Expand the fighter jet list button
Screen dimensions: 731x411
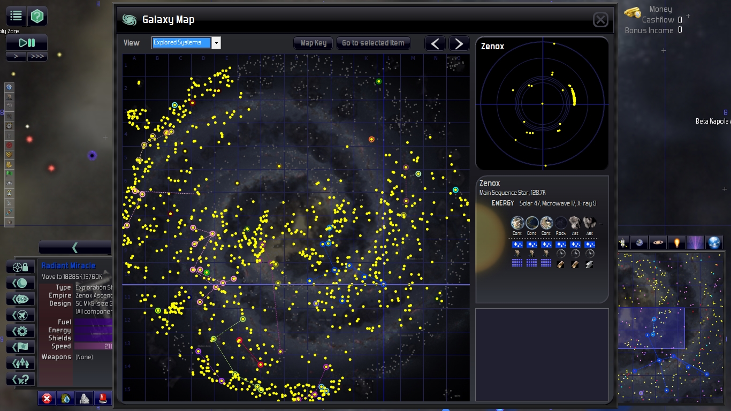20,315
